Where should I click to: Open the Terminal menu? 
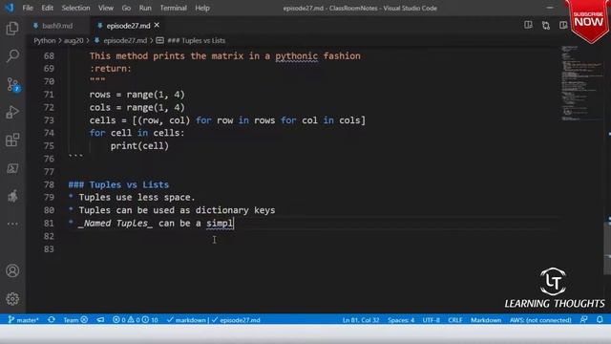[x=174, y=8]
